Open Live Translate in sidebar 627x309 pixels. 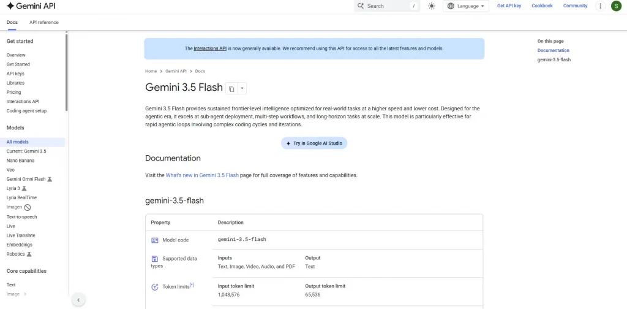pos(21,235)
